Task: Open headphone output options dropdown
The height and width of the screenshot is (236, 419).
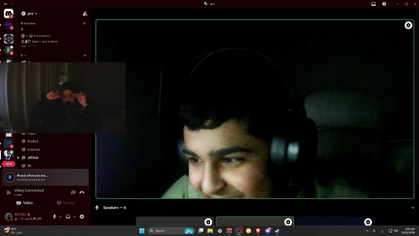Action: pyautogui.click(x=74, y=217)
